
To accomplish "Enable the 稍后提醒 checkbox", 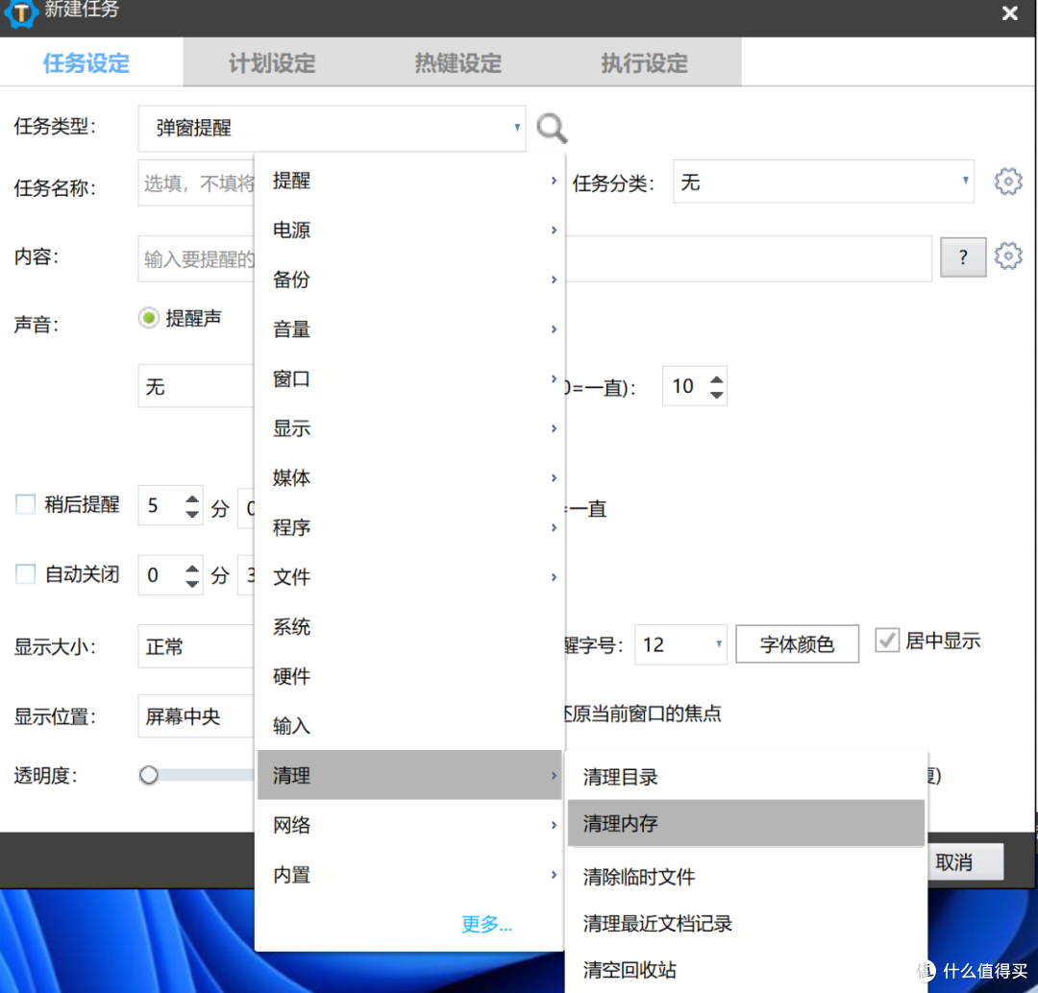I will pyautogui.click(x=25, y=505).
